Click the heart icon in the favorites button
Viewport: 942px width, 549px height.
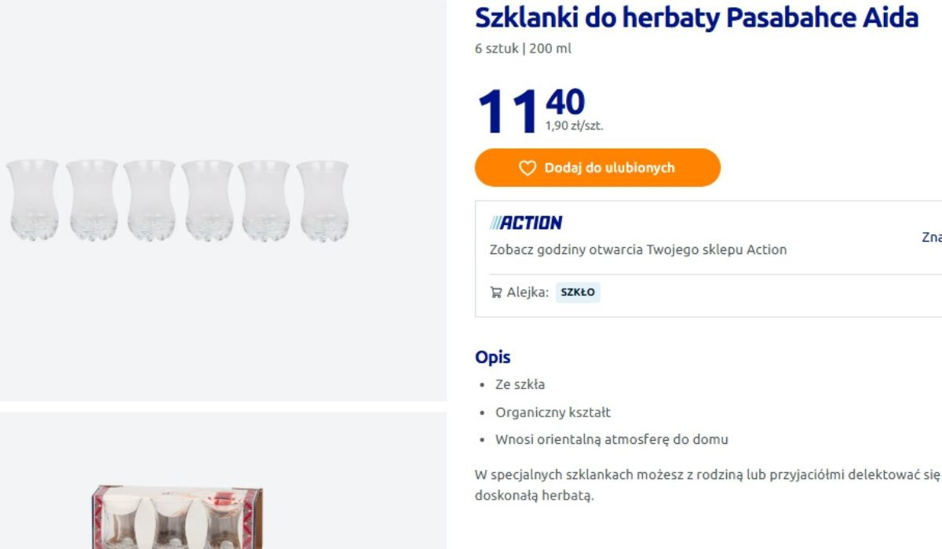point(528,168)
